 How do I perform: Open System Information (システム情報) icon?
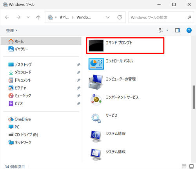[96, 136]
